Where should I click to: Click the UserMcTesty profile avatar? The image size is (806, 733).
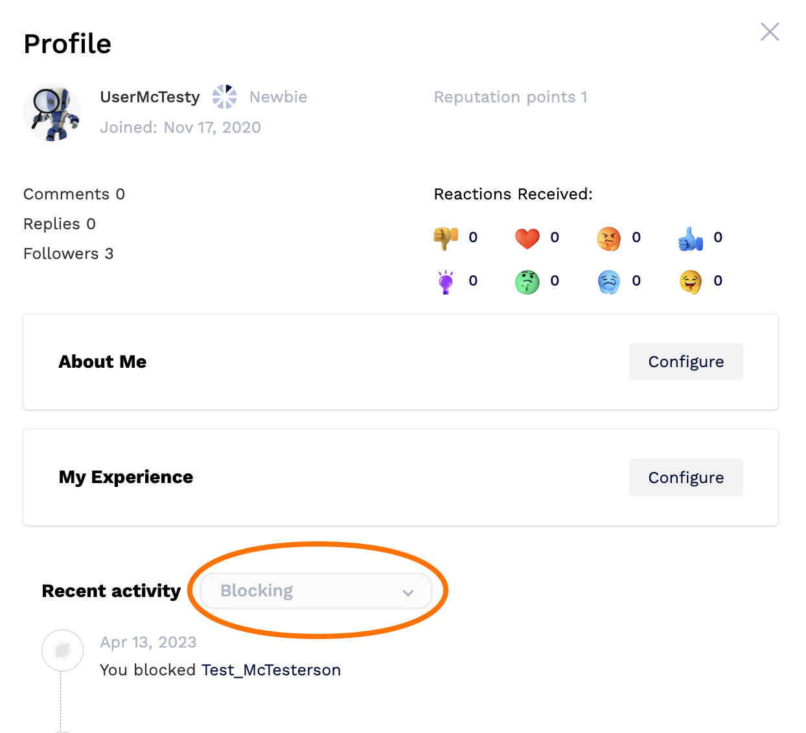point(52,112)
